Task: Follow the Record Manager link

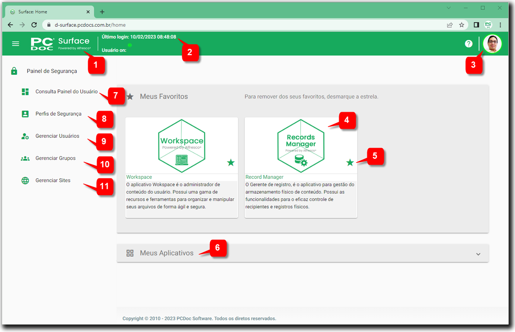Action: 264,177
